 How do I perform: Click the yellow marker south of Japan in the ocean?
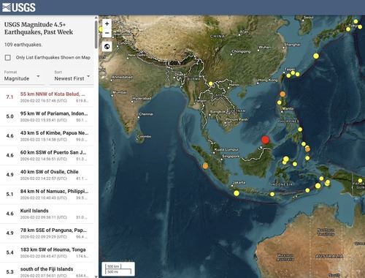click(x=316, y=56)
